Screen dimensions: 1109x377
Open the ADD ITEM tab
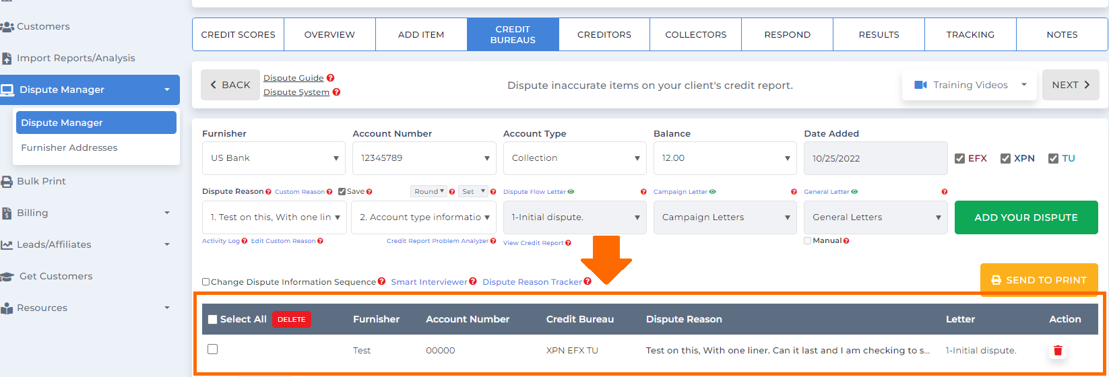tap(421, 35)
